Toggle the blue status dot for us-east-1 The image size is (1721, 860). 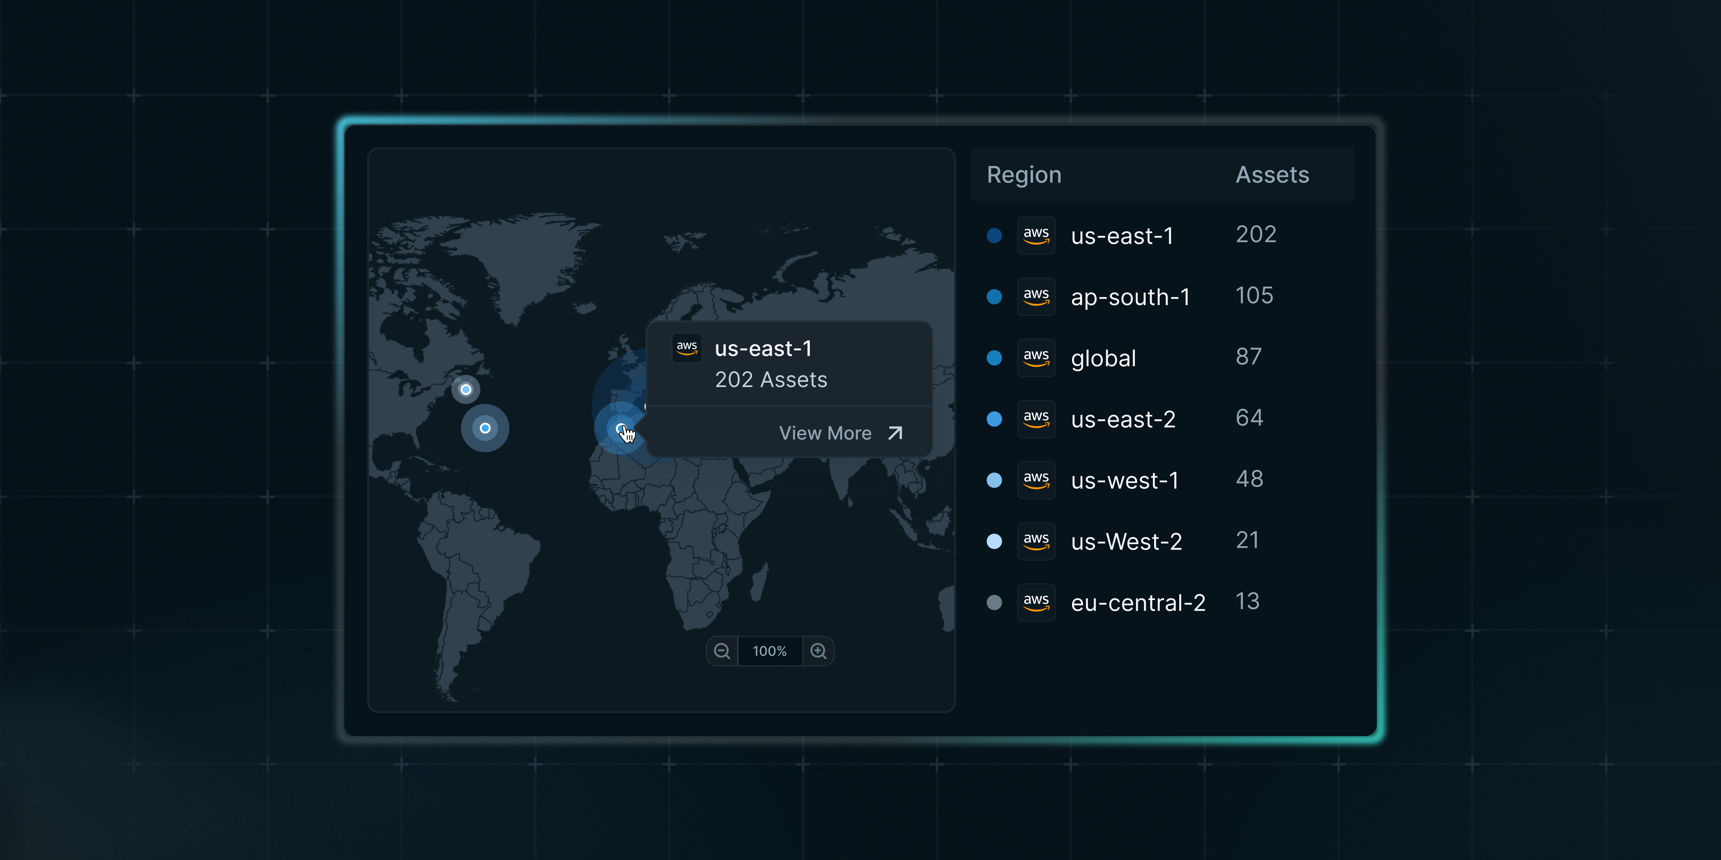(995, 235)
